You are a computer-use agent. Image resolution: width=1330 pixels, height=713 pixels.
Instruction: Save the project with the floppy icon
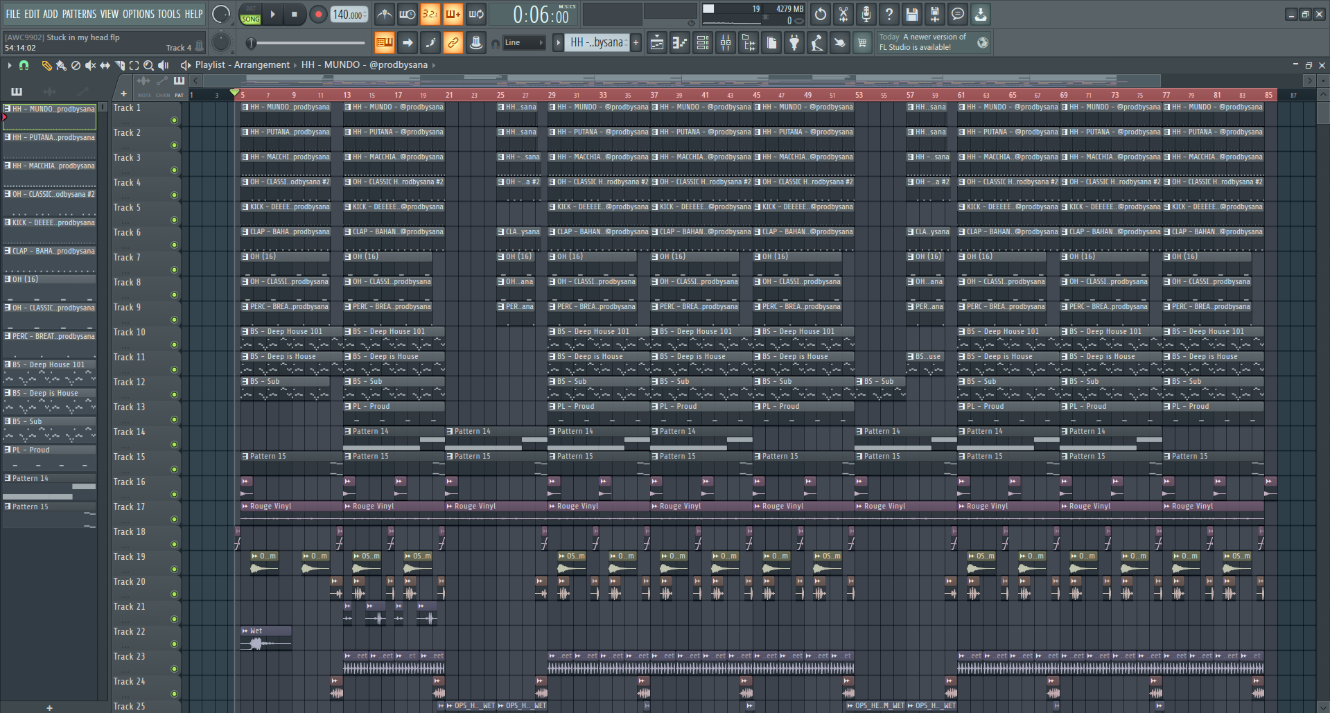912,14
